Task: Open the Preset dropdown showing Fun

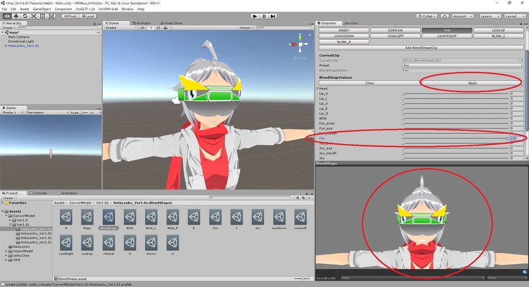Action: point(462,66)
